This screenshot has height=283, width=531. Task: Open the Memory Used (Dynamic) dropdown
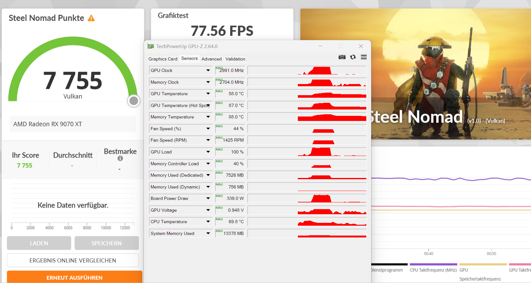point(208,187)
